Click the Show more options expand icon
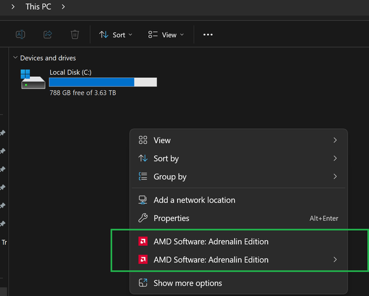This screenshot has height=296, width=369. [143, 283]
